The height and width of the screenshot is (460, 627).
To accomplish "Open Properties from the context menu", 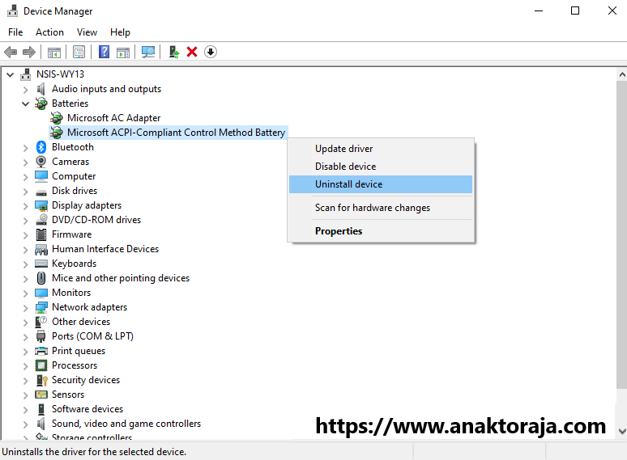I will pyautogui.click(x=381, y=231).
